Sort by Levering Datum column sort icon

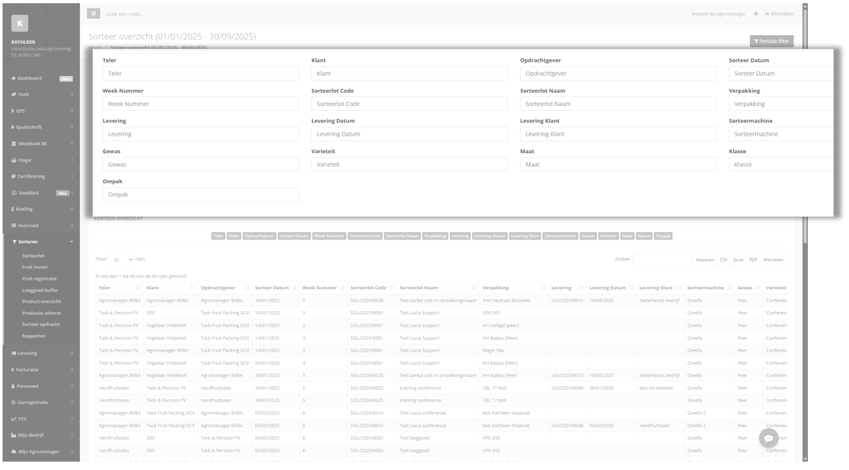pyautogui.click(x=632, y=288)
